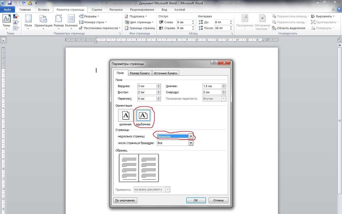Open the Колонки columns menu
The width and height of the screenshot is (342, 214).
pos(71,22)
